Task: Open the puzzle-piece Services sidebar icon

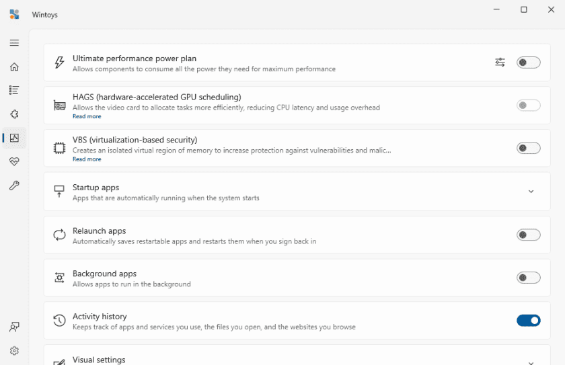Action: [14, 114]
